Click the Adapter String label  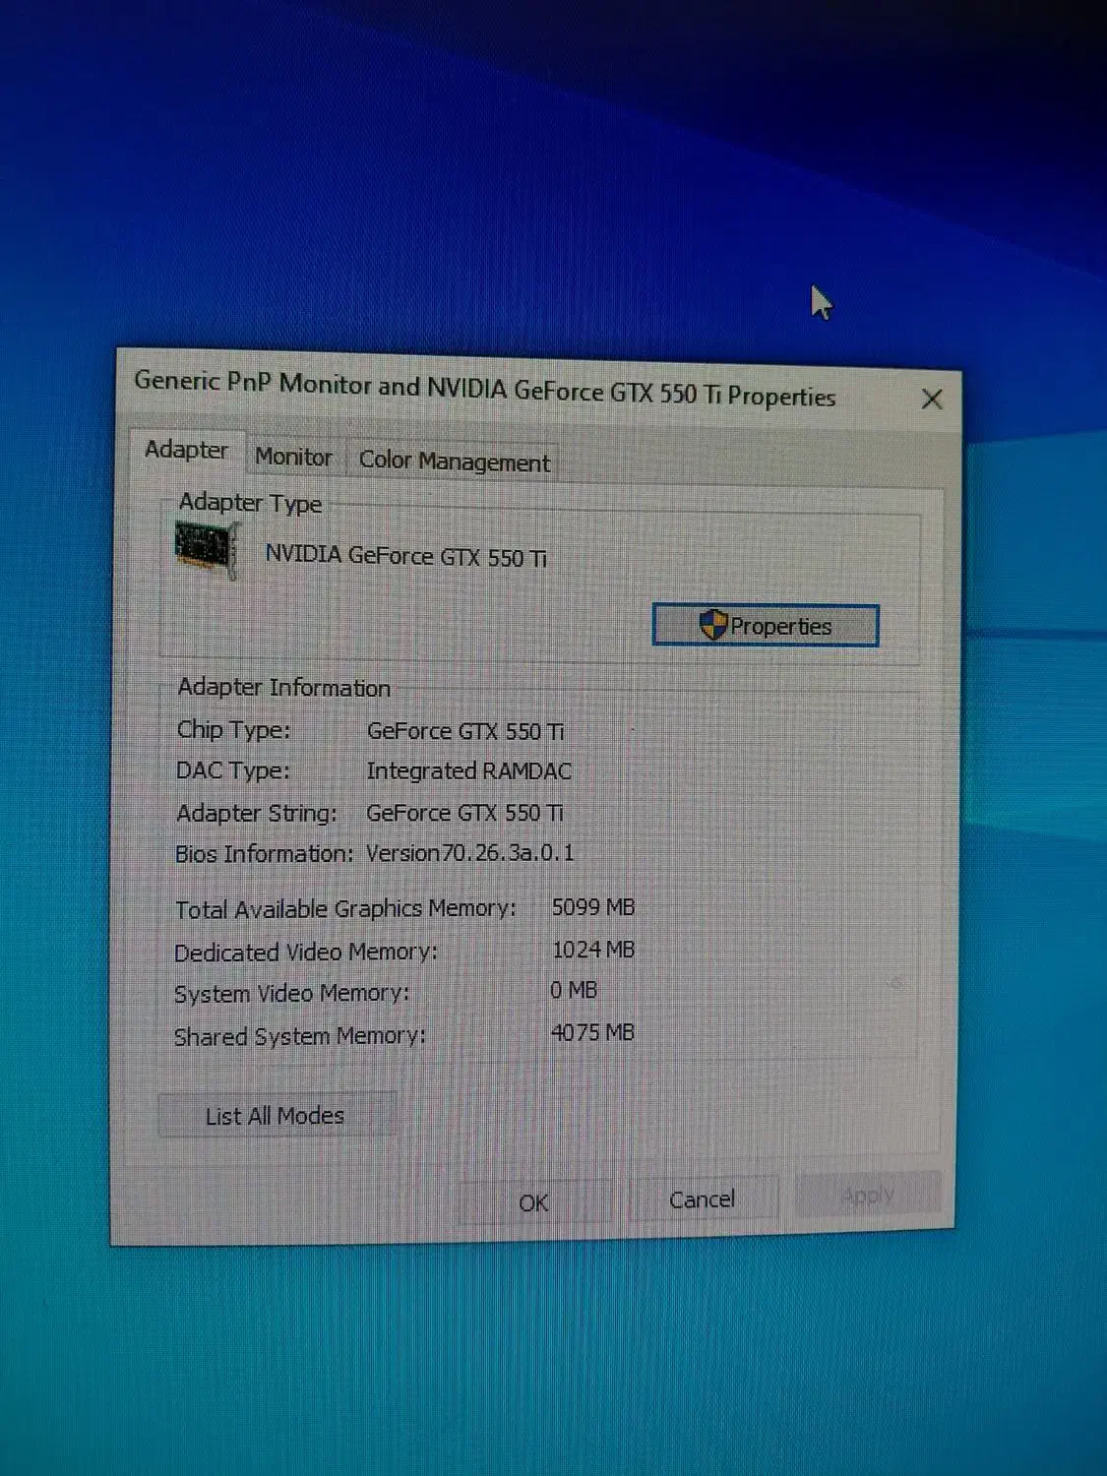click(256, 814)
